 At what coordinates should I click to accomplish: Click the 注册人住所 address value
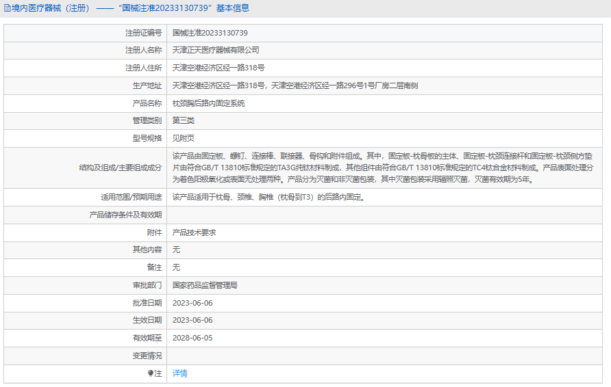218,68
